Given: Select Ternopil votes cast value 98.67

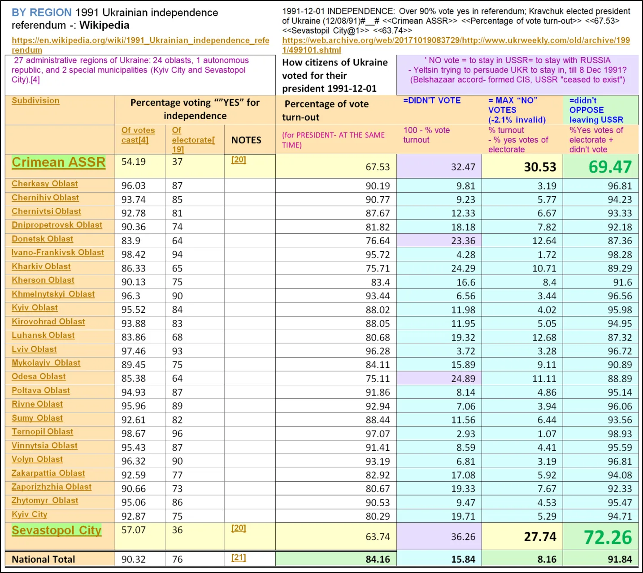Looking at the screenshot, I should click(x=134, y=433).
